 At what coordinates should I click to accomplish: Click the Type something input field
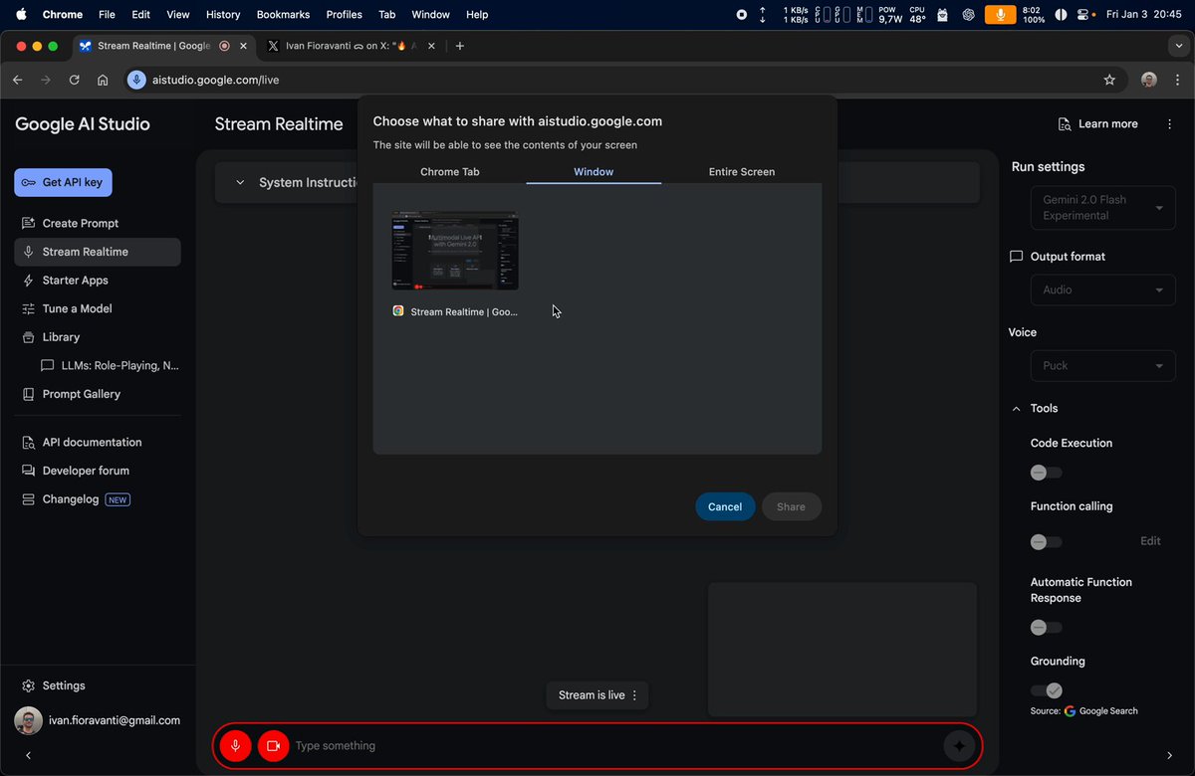pyautogui.click(x=612, y=745)
